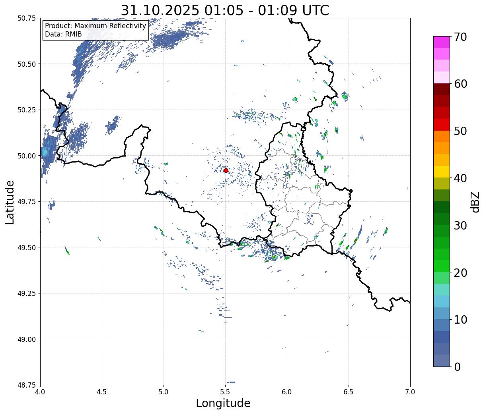Click the colorbar tick label 60

[460, 84]
